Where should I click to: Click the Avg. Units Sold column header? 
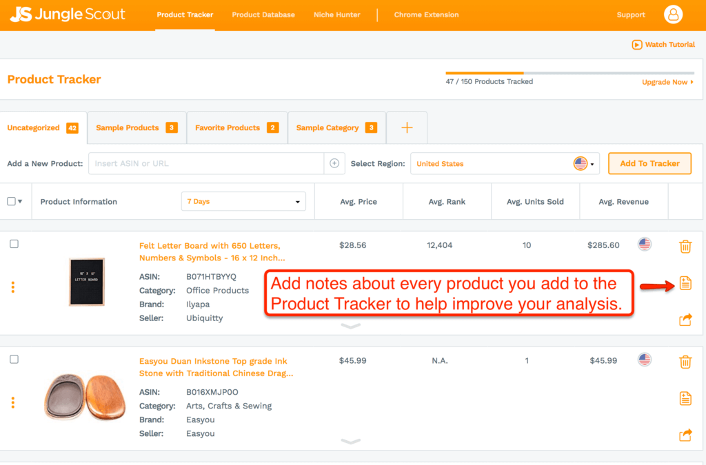tap(535, 201)
